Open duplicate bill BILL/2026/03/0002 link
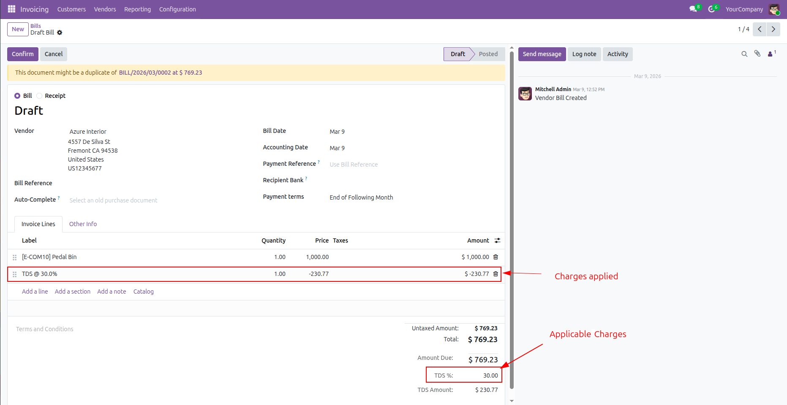The image size is (787, 405). 145,73
